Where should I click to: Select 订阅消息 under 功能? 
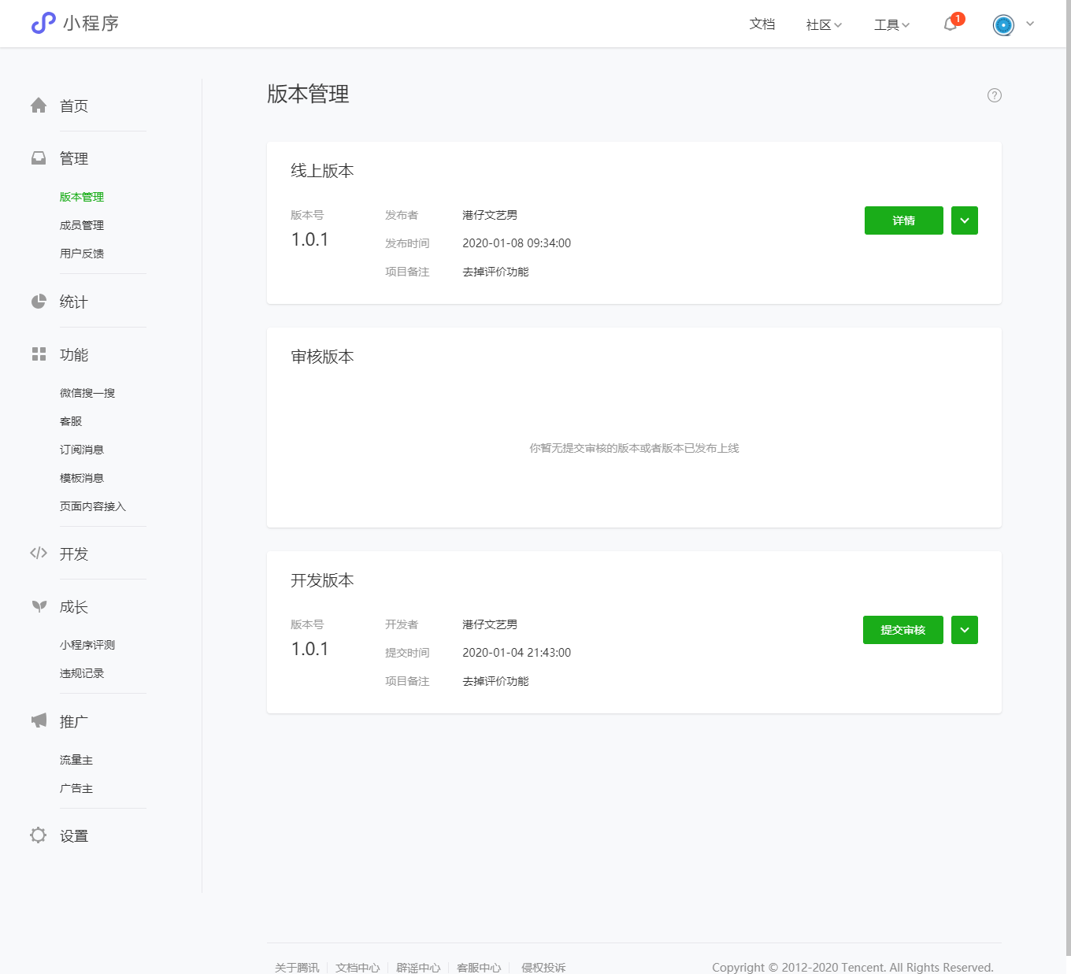81,449
